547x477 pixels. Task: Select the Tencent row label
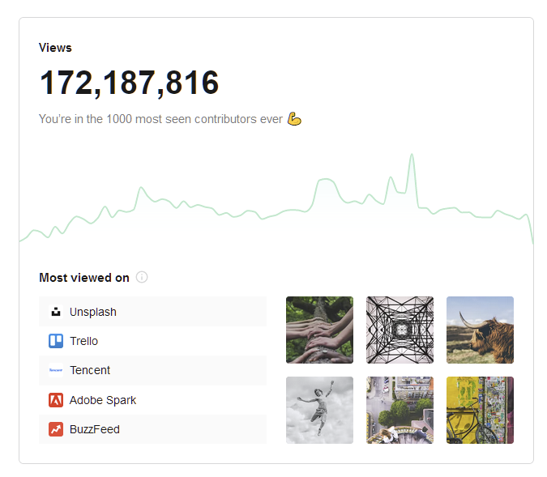(x=90, y=370)
